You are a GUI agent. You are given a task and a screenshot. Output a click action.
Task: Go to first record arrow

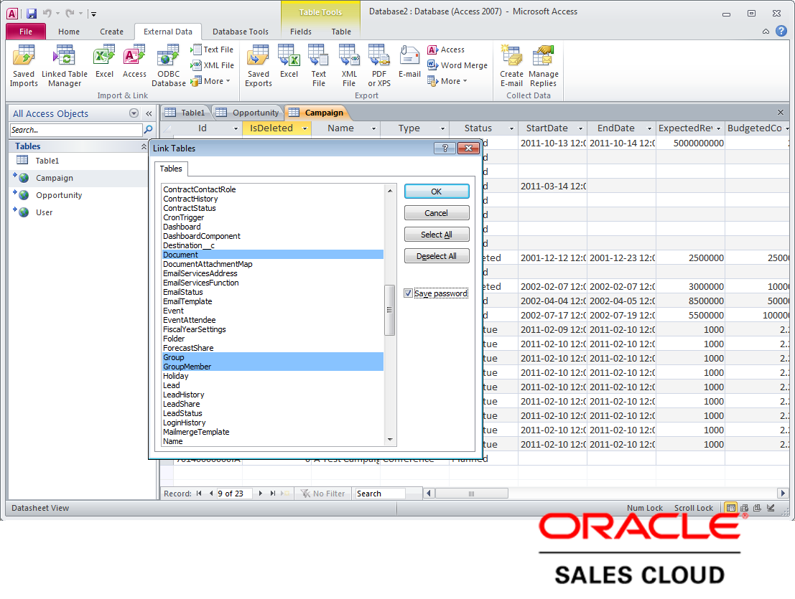pyautogui.click(x=199, y=493)
